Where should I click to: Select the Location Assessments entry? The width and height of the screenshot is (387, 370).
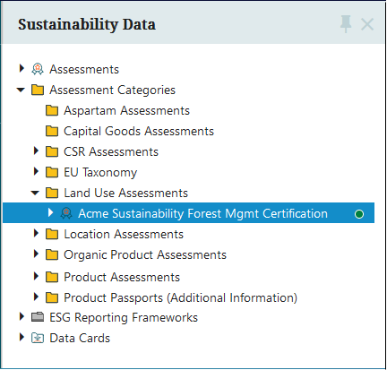pyautogui.click(x=124, y=234)
